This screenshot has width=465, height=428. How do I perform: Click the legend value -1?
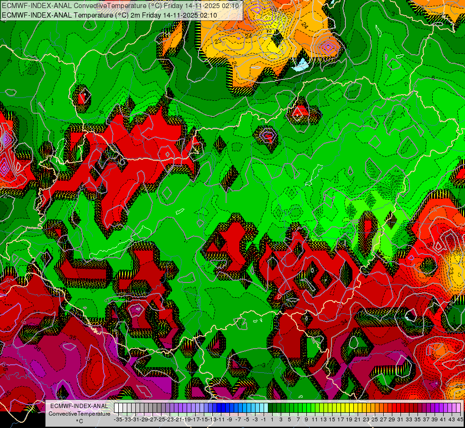point(263,419)
